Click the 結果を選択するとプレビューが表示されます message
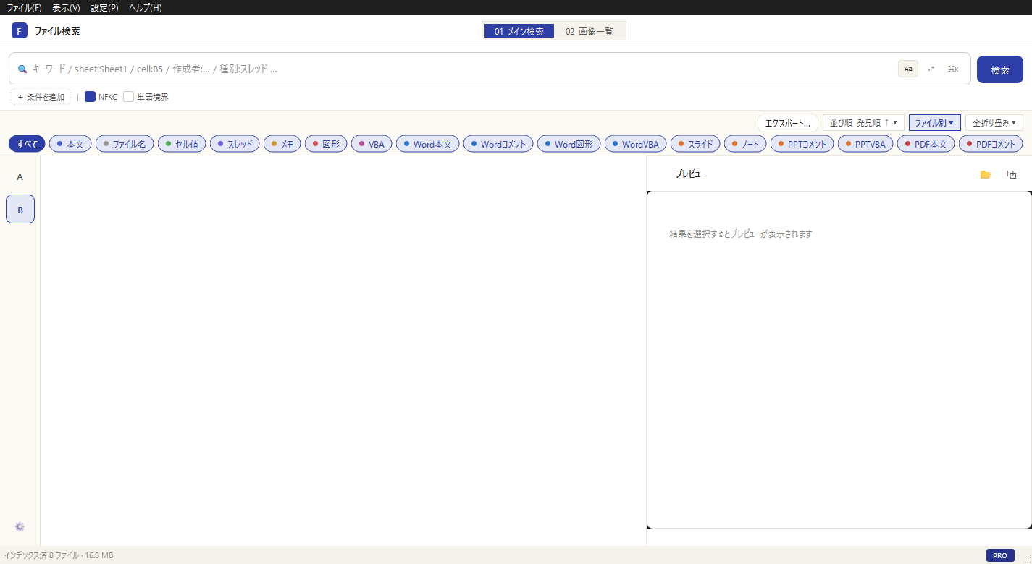 (741, 234)
